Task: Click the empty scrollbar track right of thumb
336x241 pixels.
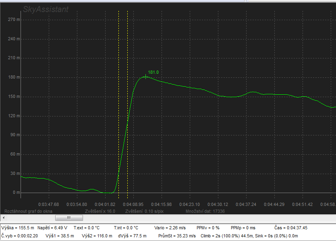Action: point(201,218)
